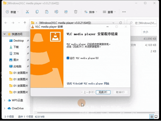
Task: Click 取消(C) Cancel button in installer
Action: coord(120,92)
